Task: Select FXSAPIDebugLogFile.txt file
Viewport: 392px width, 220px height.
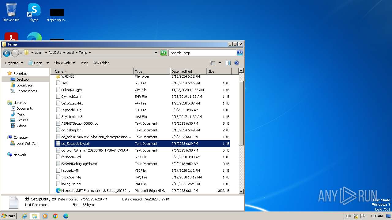Action: (x=142, y=164)
